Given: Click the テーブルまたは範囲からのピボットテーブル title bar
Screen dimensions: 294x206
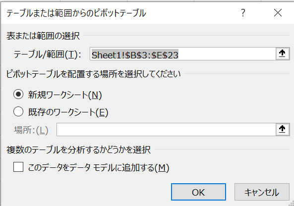Looking at the screenshot, I should [x=120, y=13].
